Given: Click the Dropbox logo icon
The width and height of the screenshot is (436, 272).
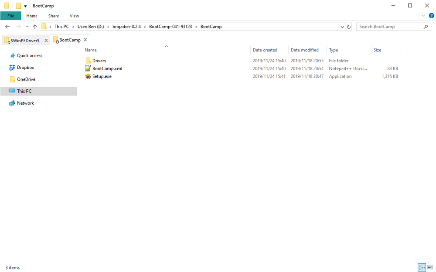Looking at the screenshot, I should click(x=12, y=68).
